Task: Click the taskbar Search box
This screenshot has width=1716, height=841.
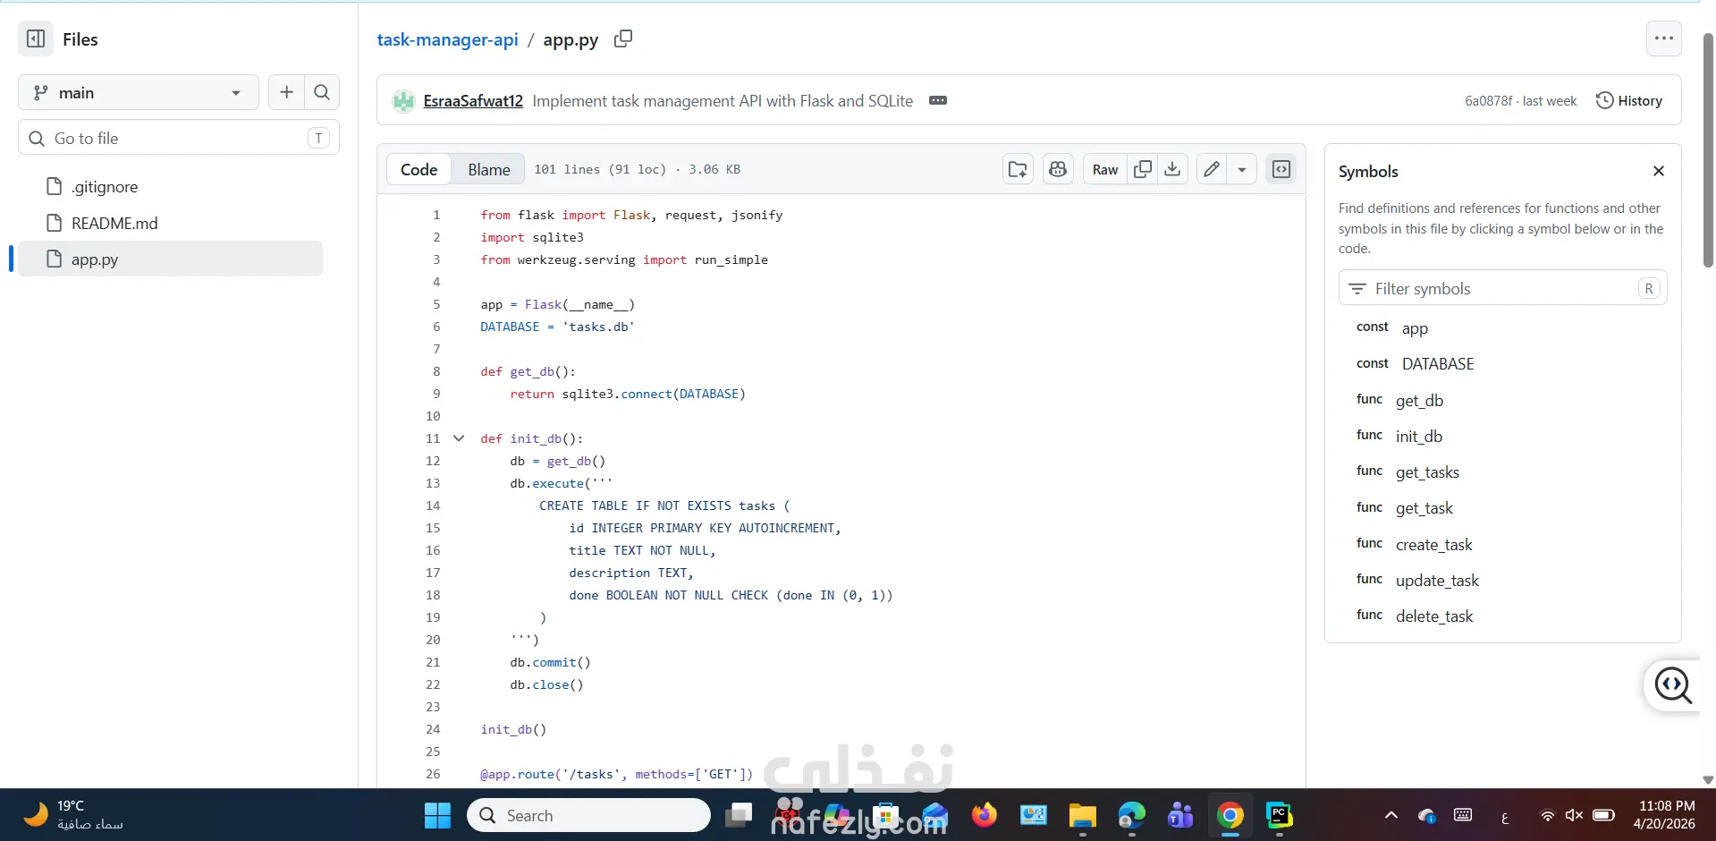Action: click(x=588, y=815)
